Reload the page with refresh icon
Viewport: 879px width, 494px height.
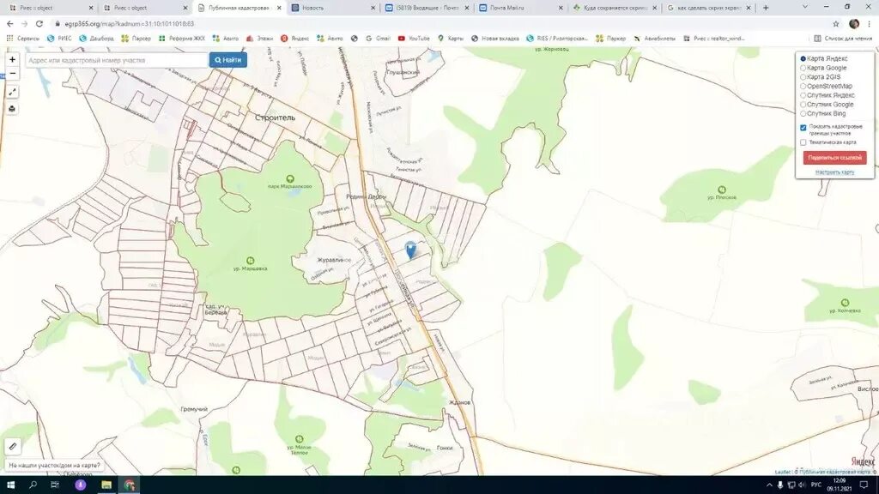tap(39, 23)
